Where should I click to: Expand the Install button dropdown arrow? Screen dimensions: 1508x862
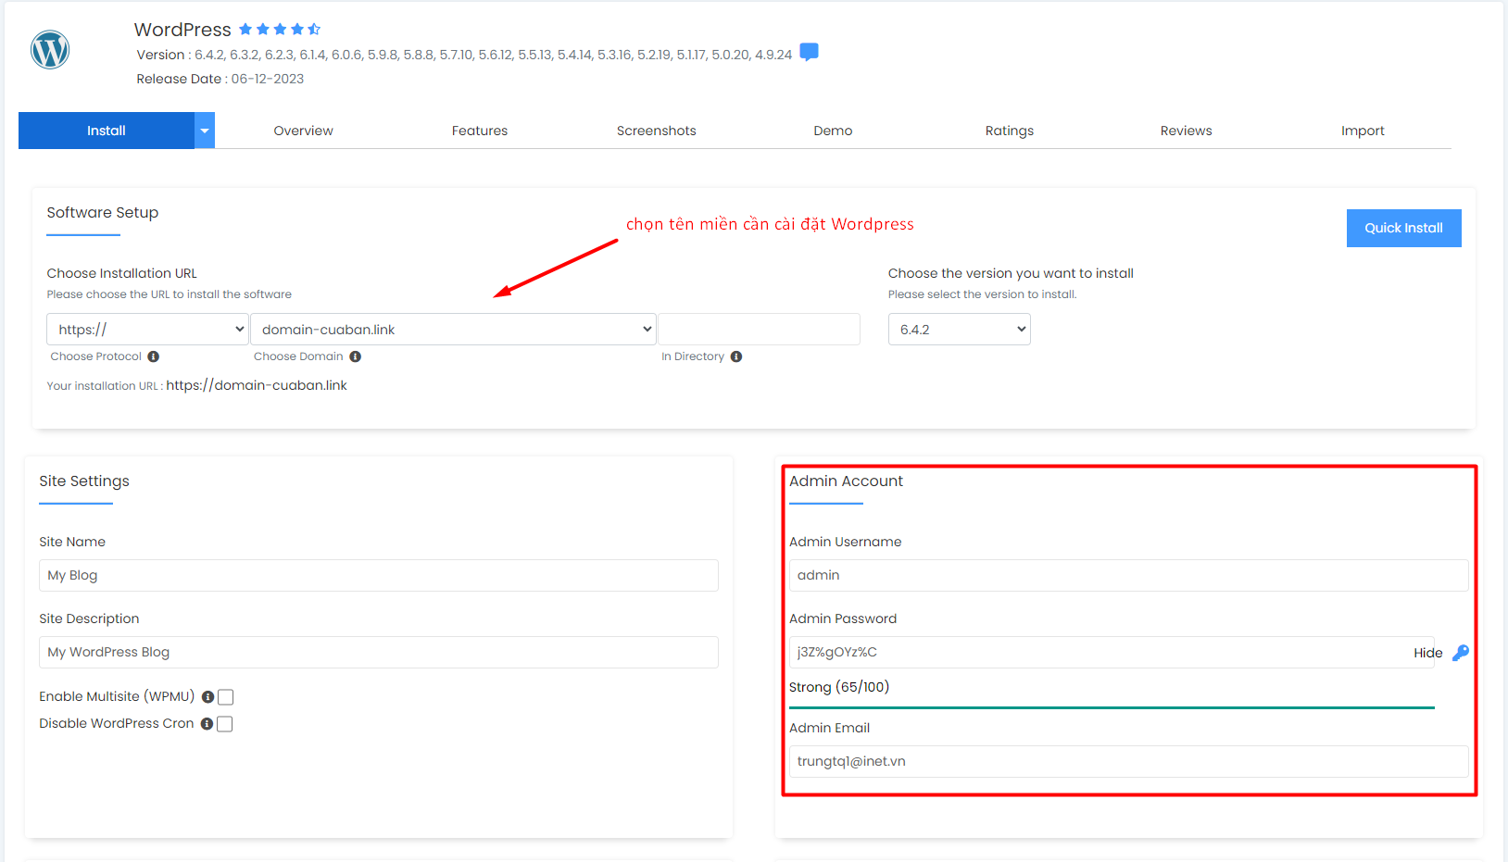pos(205,131)
